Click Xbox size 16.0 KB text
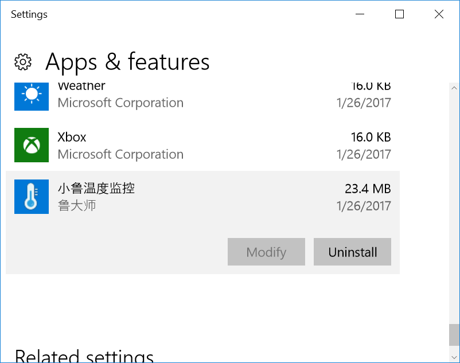Image resolution: width=460 pixels, height=363 pixels. pyautogui.click(x=371, y=137)
